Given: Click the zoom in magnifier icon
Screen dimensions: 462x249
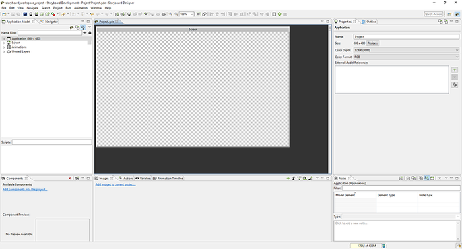Looking at the screenshot, I should coord(170,14).
